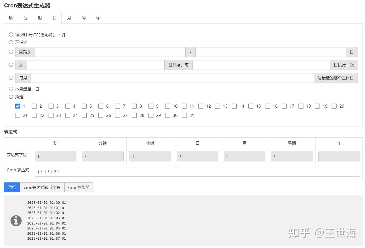Screen dimensions: 365x248
Task: Select the 每小时 wildcard radio option
Action: pos(11,35)
